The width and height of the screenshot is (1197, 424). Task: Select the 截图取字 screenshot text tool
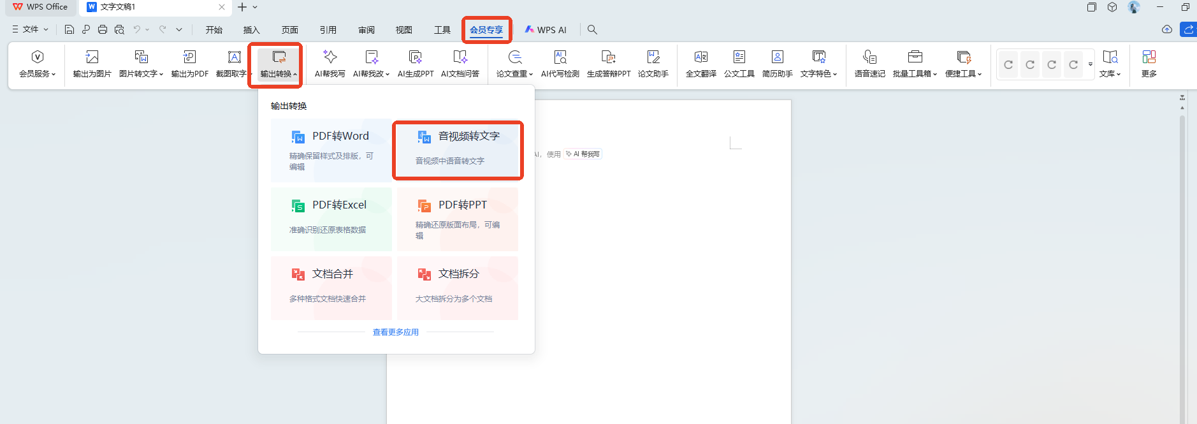click(x=233, y=64)
